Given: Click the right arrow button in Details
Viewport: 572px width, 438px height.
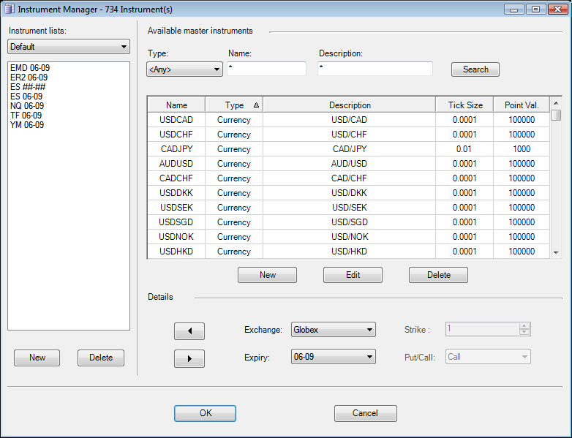Looking at the screenshot, I should click(x=189, y=358).
